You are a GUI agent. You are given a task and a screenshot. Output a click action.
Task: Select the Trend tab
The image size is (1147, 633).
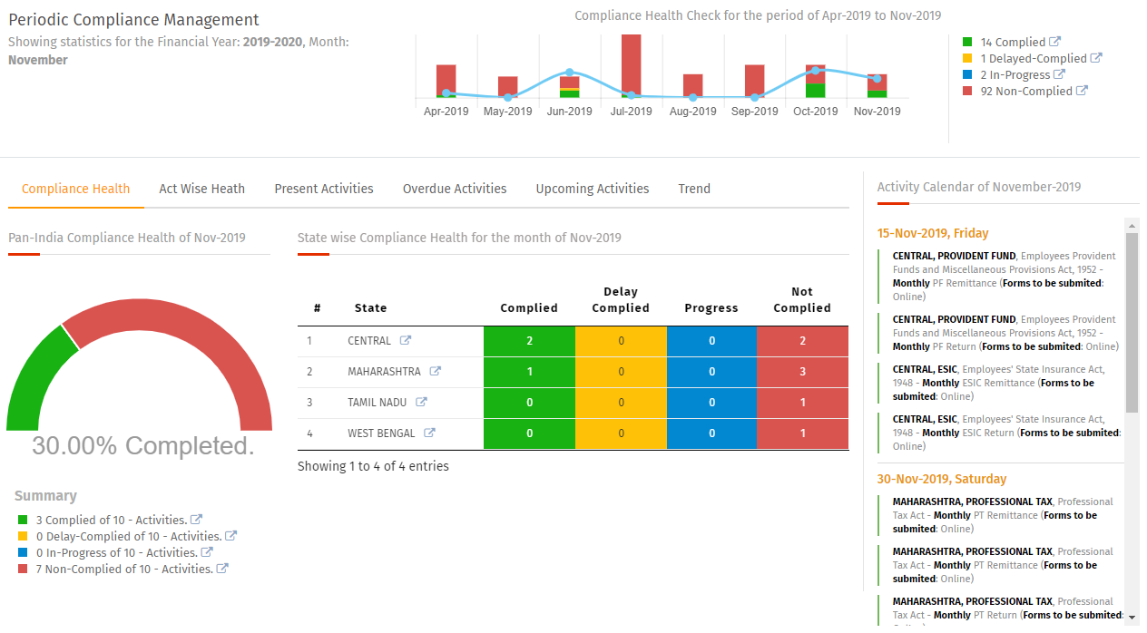(693, 189)
